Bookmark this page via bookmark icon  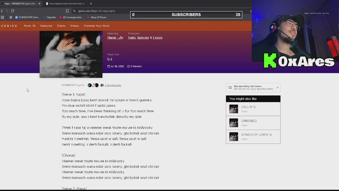pos(67,11)
